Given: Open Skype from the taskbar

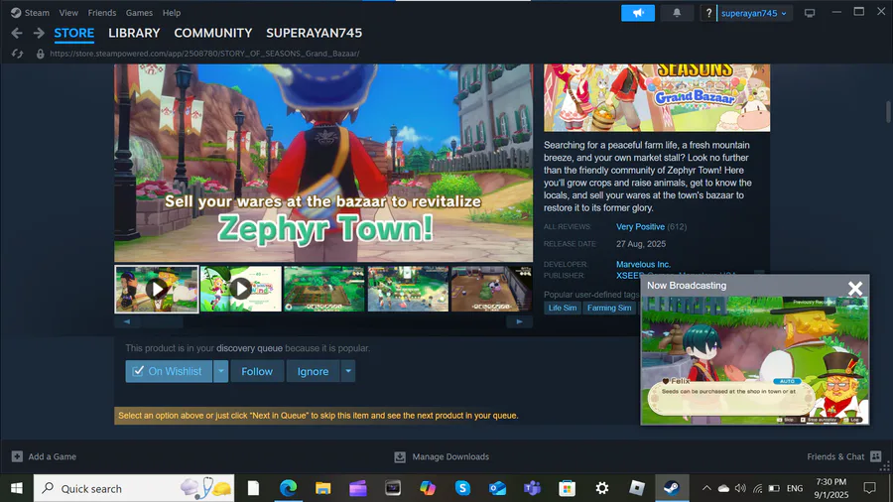Looking at the screenshot, I should point(462,488).
